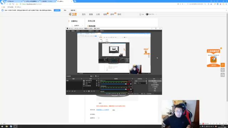Open the 文件 menu in OBS
228x128 pixels.
click(x=68, y=31)
